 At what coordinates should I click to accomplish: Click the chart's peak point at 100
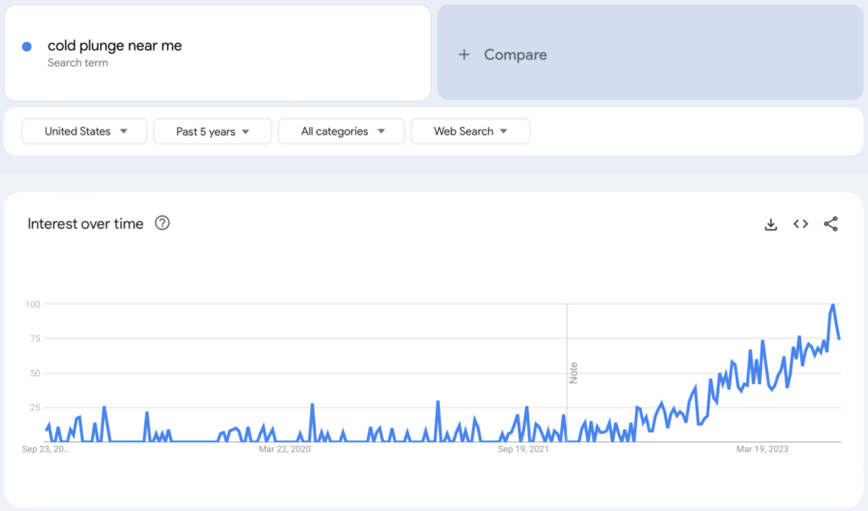(x=833, y=304)
